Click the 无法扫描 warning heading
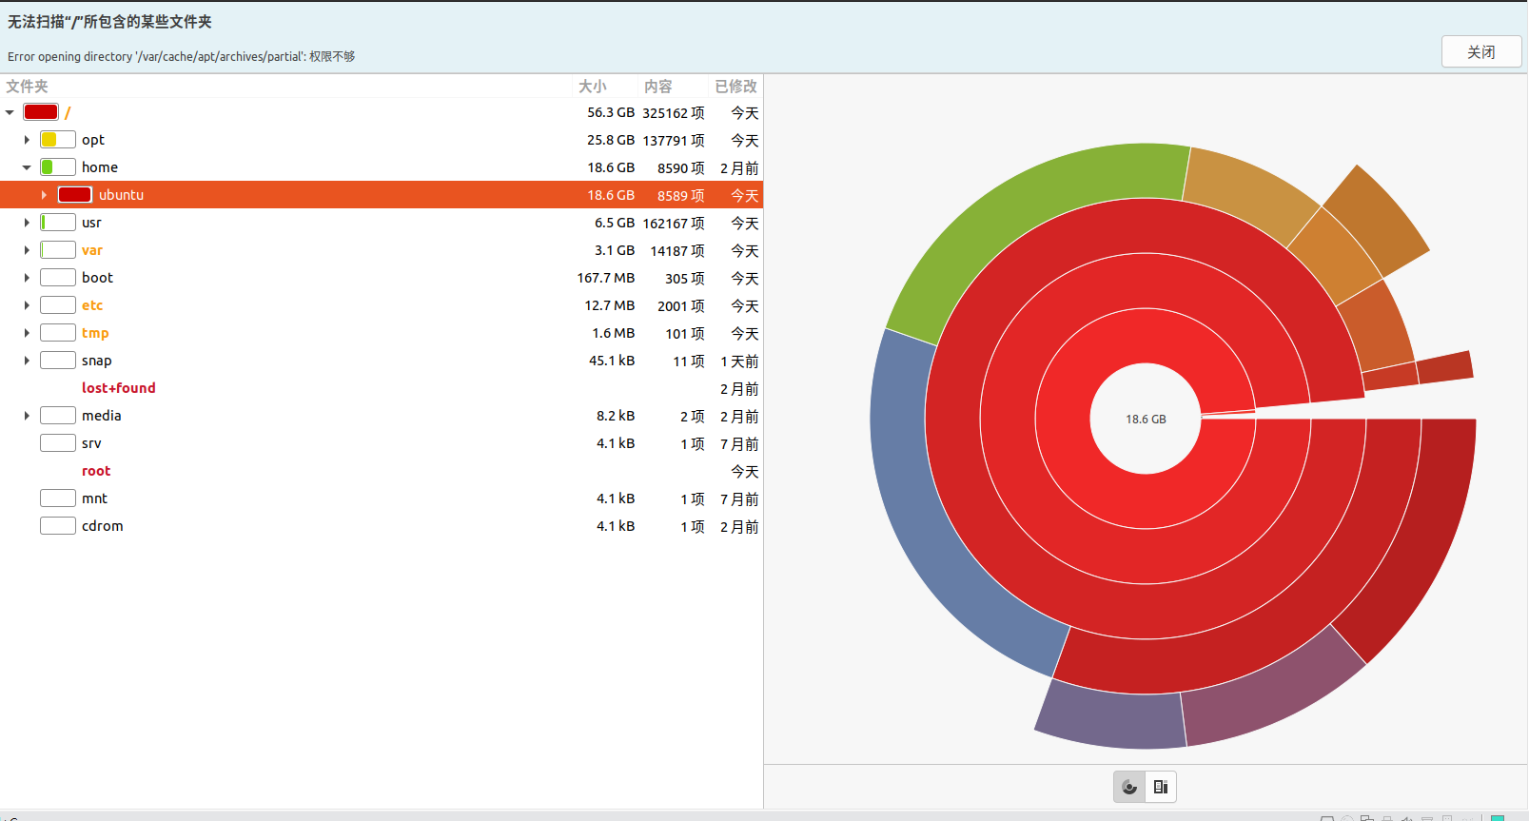The width and height of the screenshot is (1529, 821). pos(109,22)
